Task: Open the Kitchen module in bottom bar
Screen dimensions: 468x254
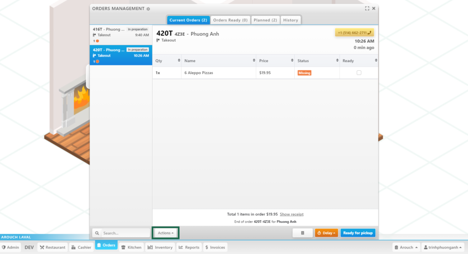Action: [131, 247]
